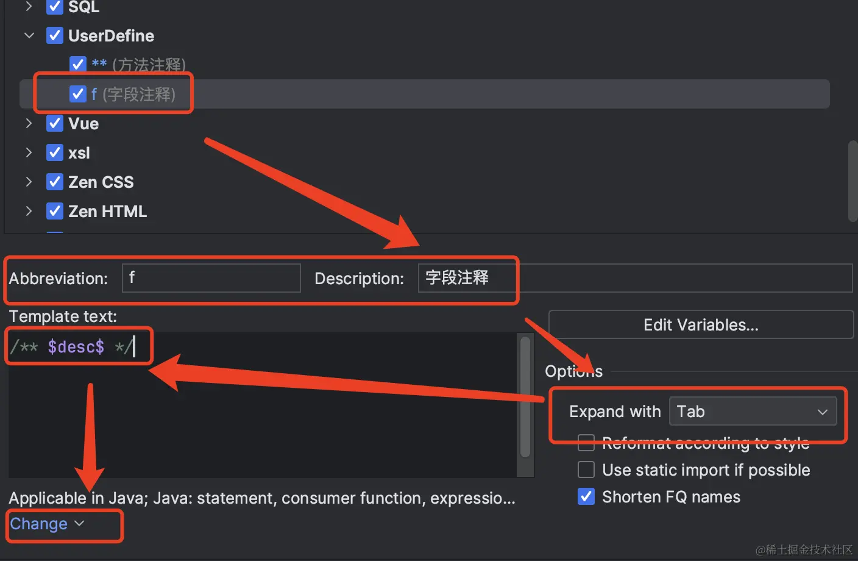Open the Expand with Tab dropdown
Image resolution: width=858 pixels, height=561 pixels.
[753, 412]
